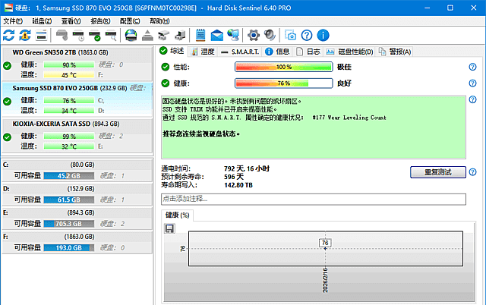
Task: Click the screenshot camera toolbar icon
Action: pos(290,36)
